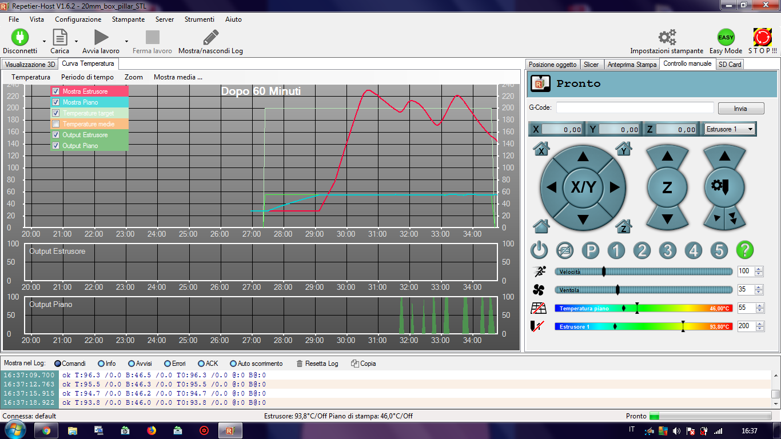Screen dimensions: 781x439
Task: Click the green question mark help icon
Action: tap(744, 250)
